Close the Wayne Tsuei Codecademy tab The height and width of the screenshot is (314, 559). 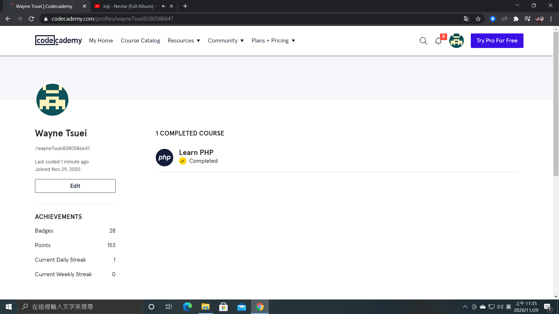(84, 6)
